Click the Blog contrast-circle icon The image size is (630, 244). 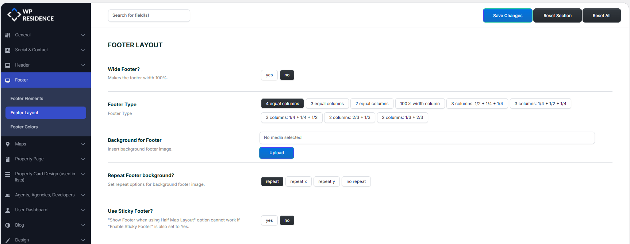click(x=8, y=225)
